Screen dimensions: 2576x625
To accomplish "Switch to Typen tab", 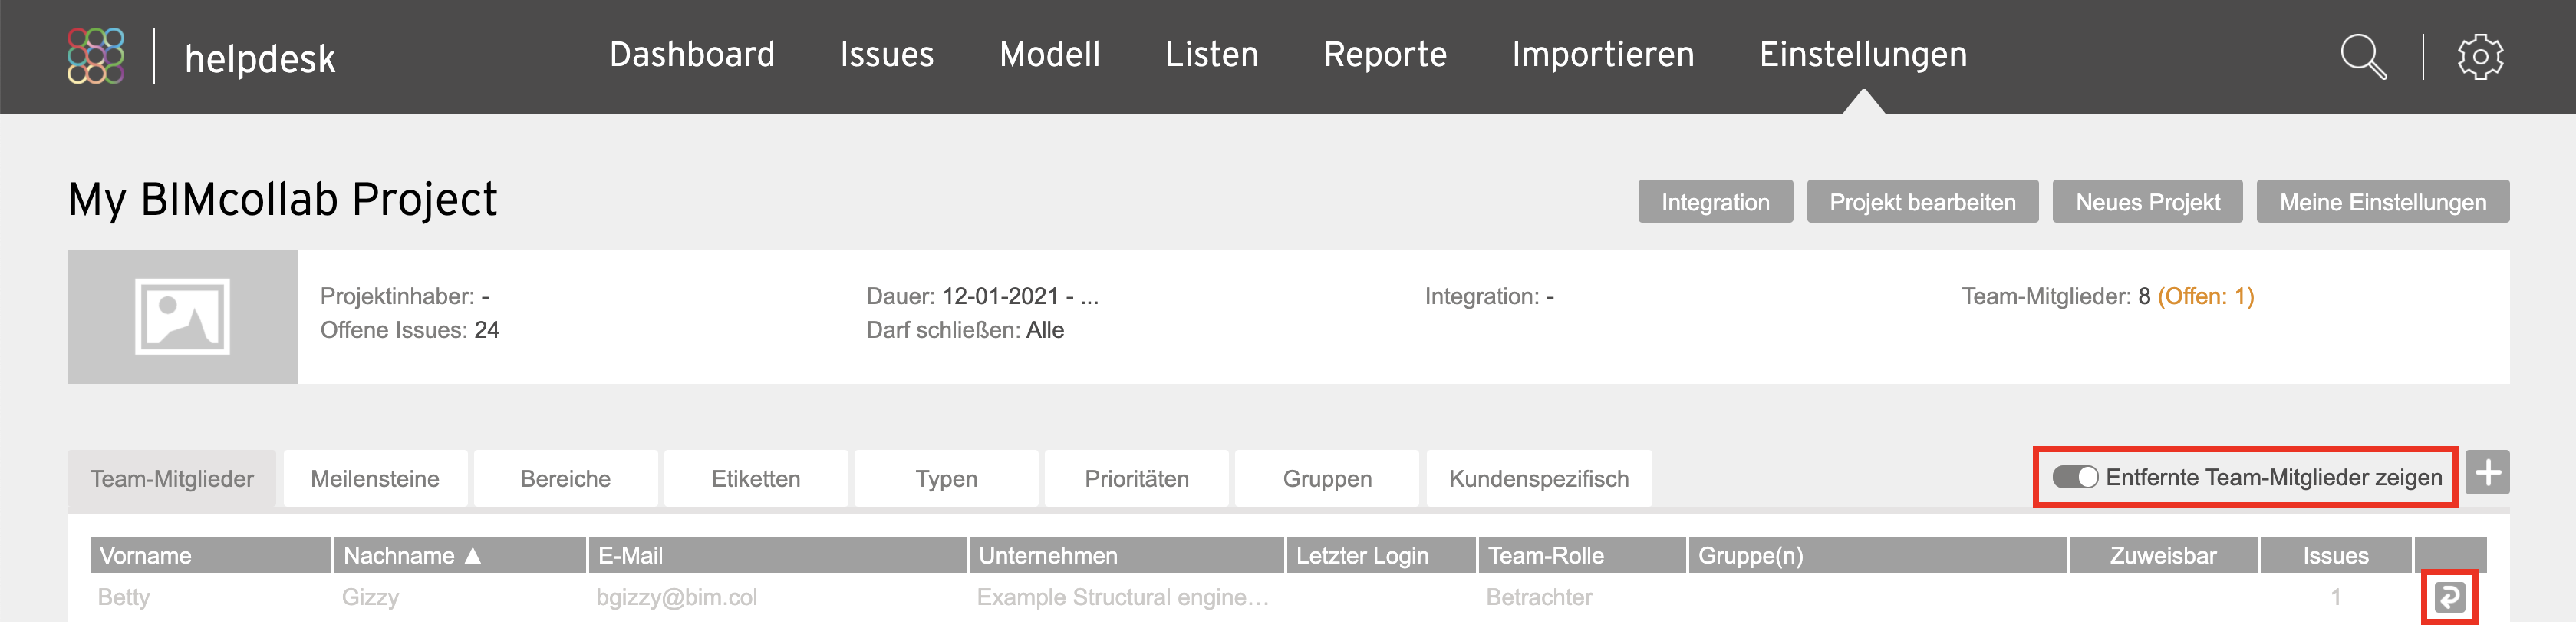I will tap(946, 479).
